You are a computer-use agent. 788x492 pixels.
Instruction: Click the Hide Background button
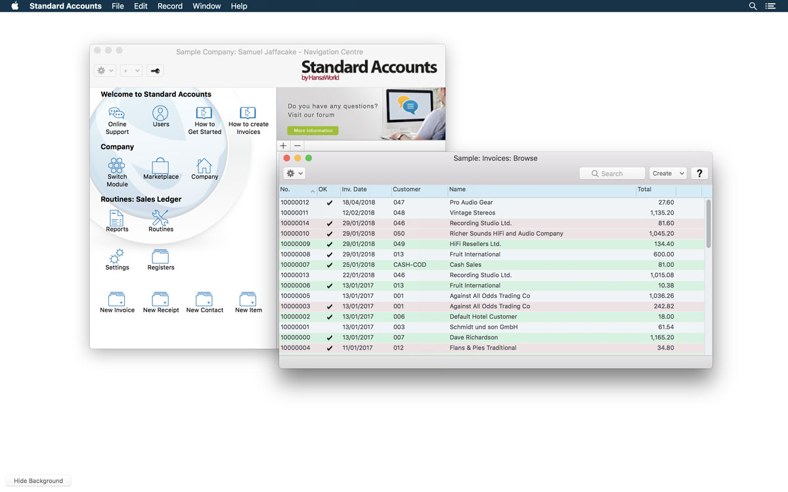[38, 481]
